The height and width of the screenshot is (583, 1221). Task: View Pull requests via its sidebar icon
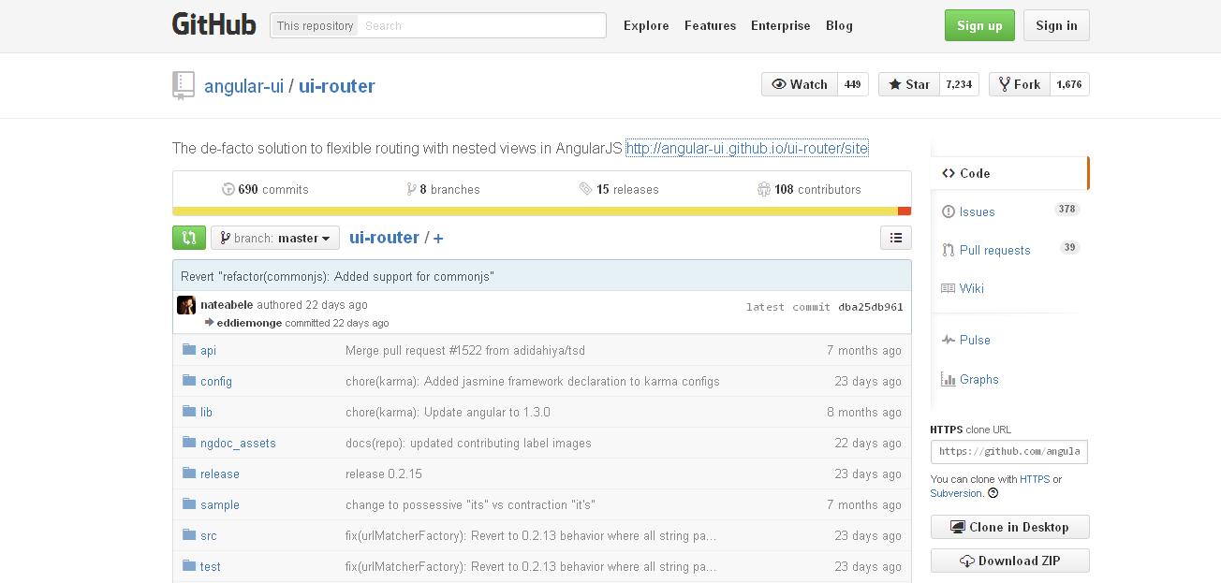pyautogui.click(x=949, y=250)
